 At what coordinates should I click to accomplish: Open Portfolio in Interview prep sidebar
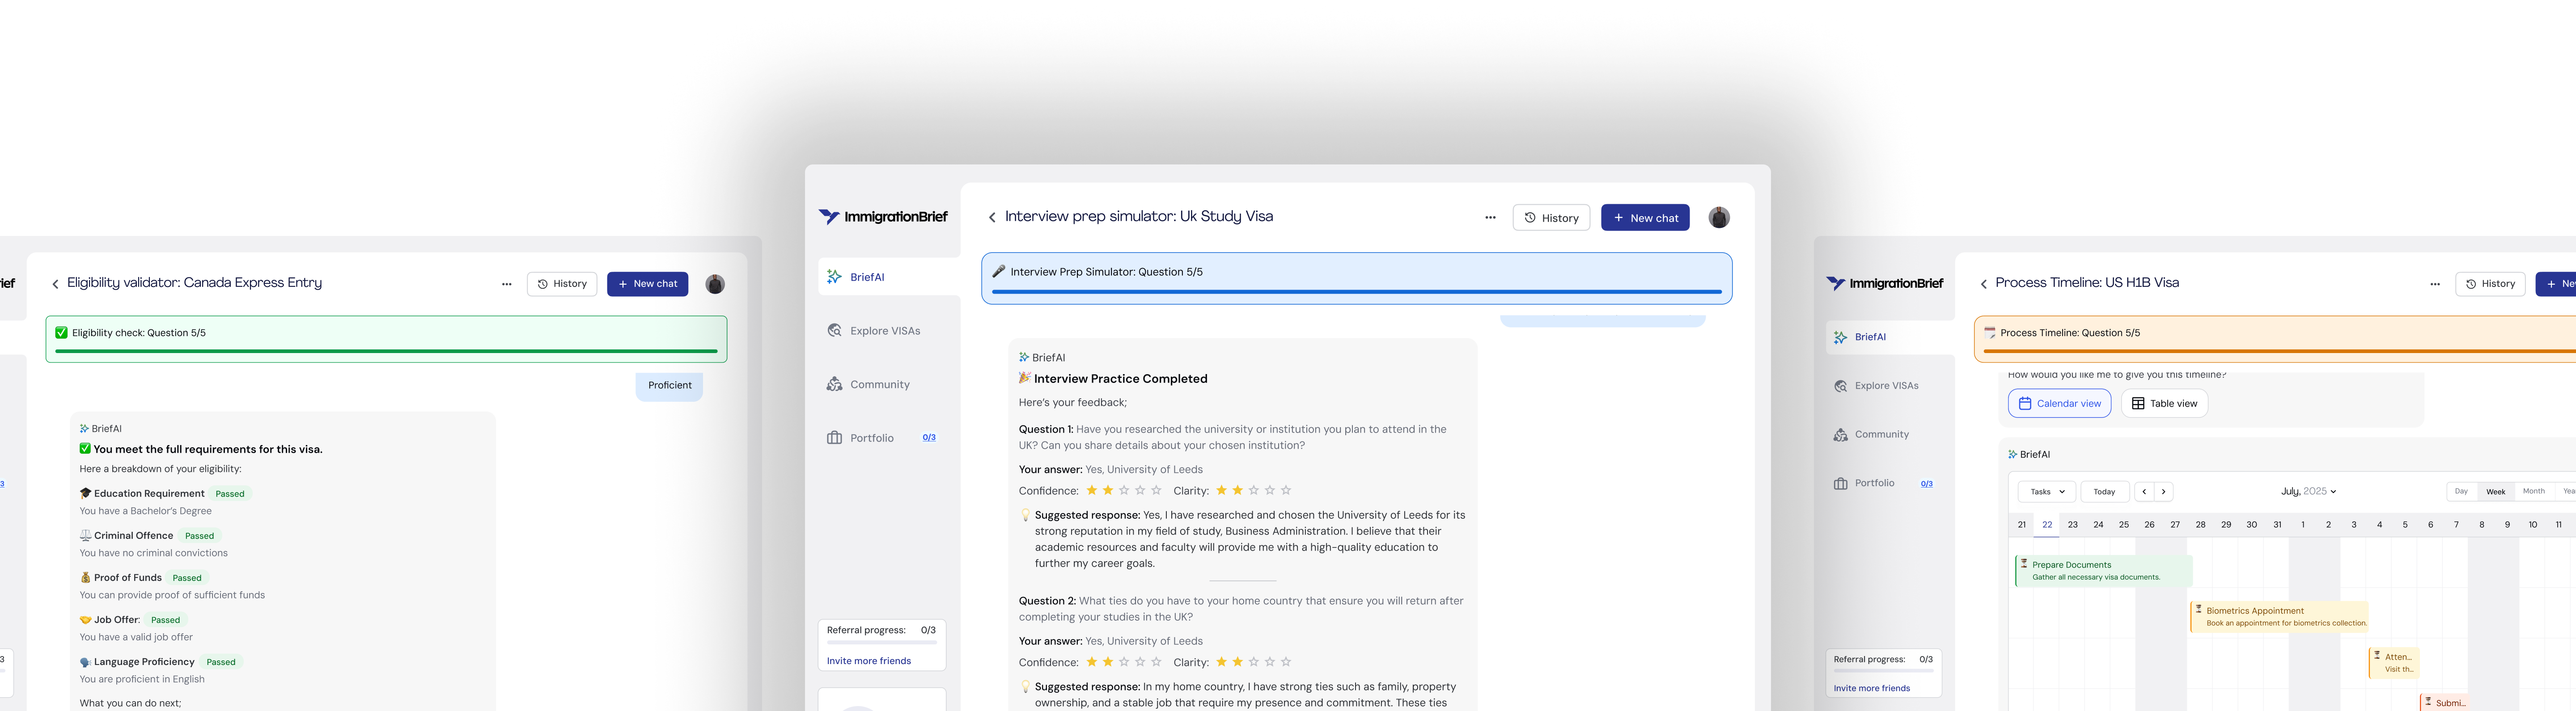[x=861, y=438]
